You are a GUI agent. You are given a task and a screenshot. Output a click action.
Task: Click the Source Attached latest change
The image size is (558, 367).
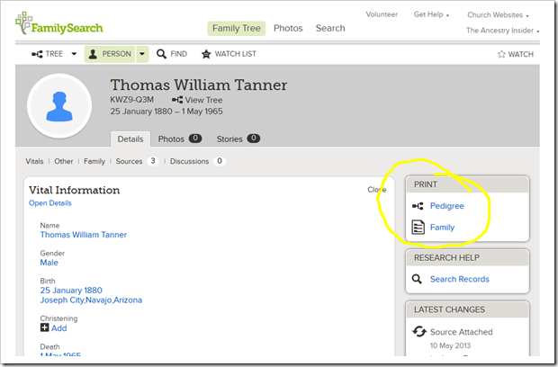pyautogui.click(x=461, y=332)
